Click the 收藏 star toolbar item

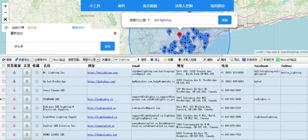pyautogui.click(x=168, y=60)
